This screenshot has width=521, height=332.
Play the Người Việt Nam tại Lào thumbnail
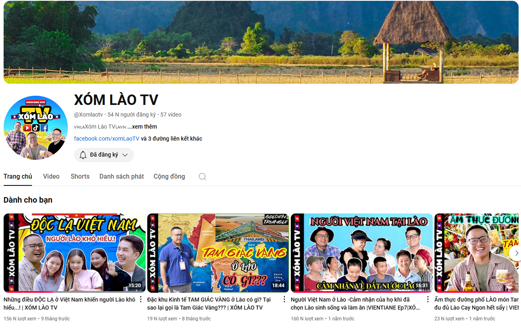(x=361, y=253)
